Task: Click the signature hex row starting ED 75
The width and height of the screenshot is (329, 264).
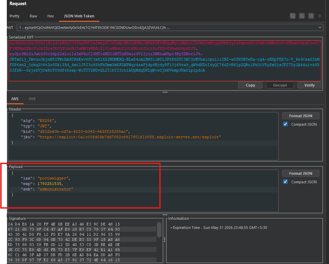Action: pos(64,245)
